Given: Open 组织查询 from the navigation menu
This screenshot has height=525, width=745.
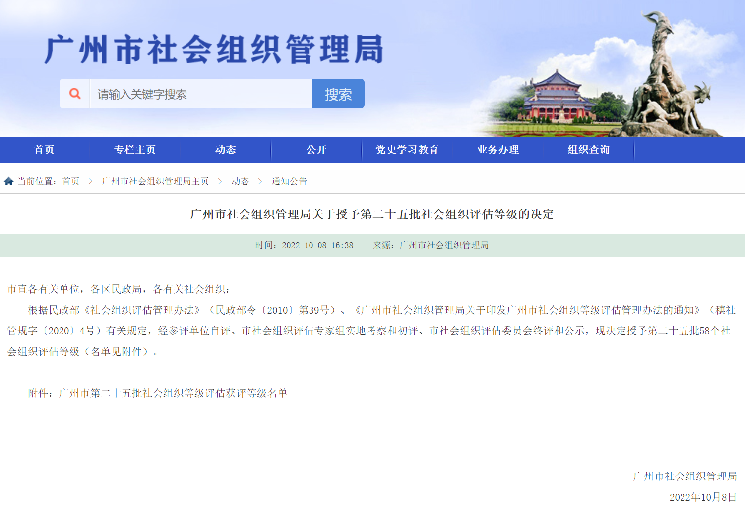Looking at the screenshot, I should [589, 150].
